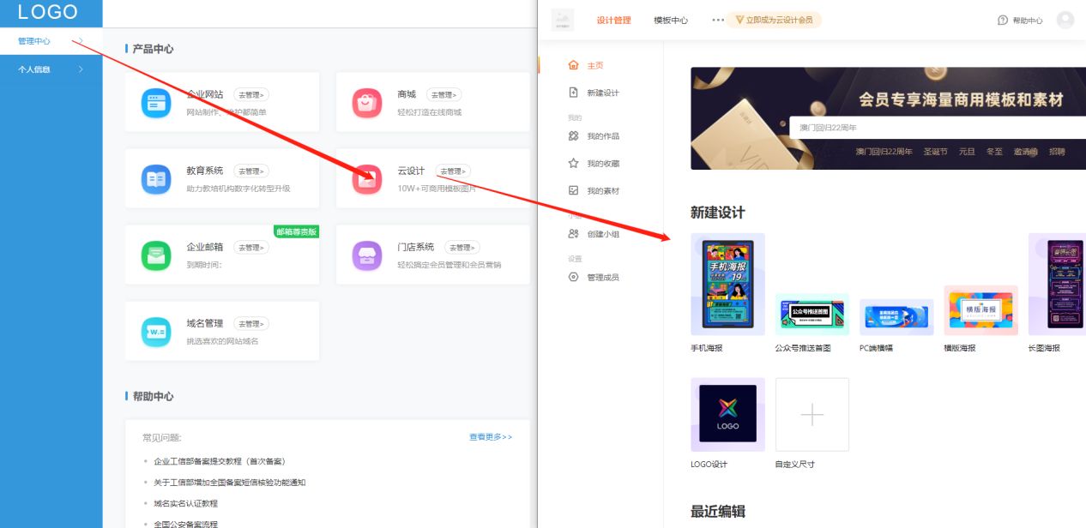Click the 管理成员 sidebar label
The image size is (1086, 528).
(x=603, y=277)
